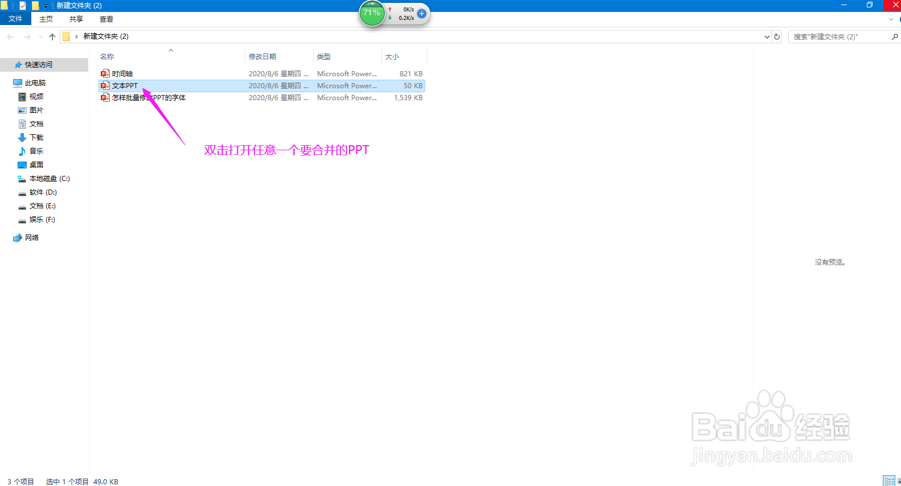Click the picture icon beside 图片
Viewport: 901px width, 486px height.
point(22,110)
